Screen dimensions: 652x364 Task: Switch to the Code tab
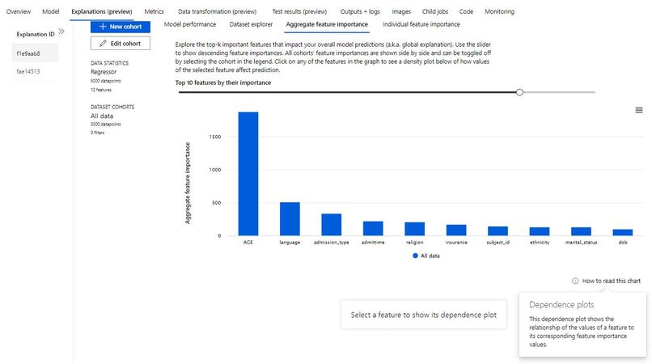(466, 11)
